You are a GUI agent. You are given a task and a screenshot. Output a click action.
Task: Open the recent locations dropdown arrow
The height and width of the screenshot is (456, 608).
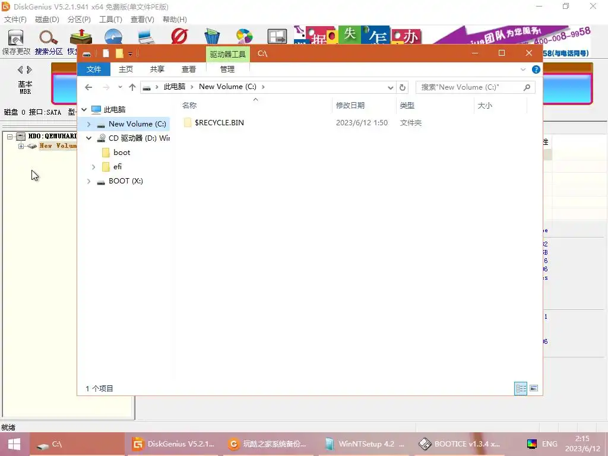120,87
